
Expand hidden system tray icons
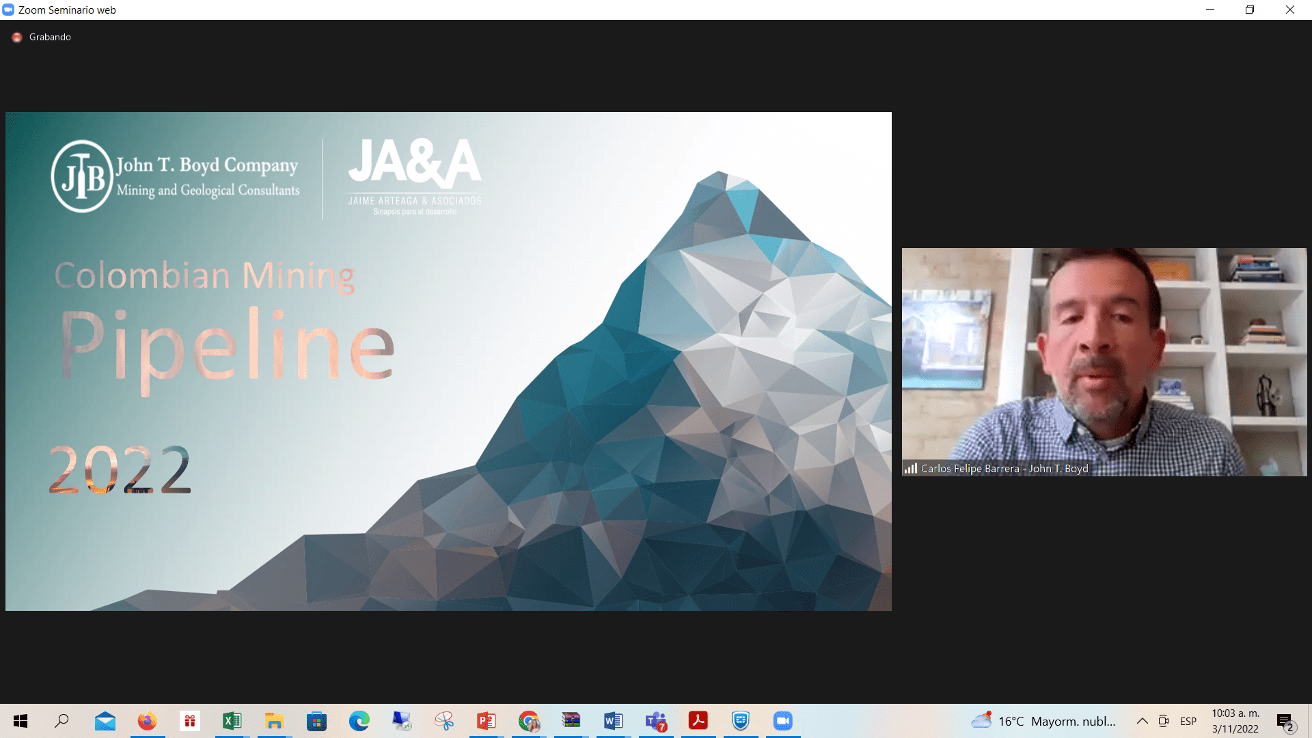click(x=1142, y=721)
